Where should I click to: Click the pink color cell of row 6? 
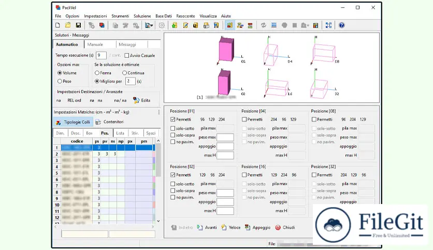[x=154, y=179]
